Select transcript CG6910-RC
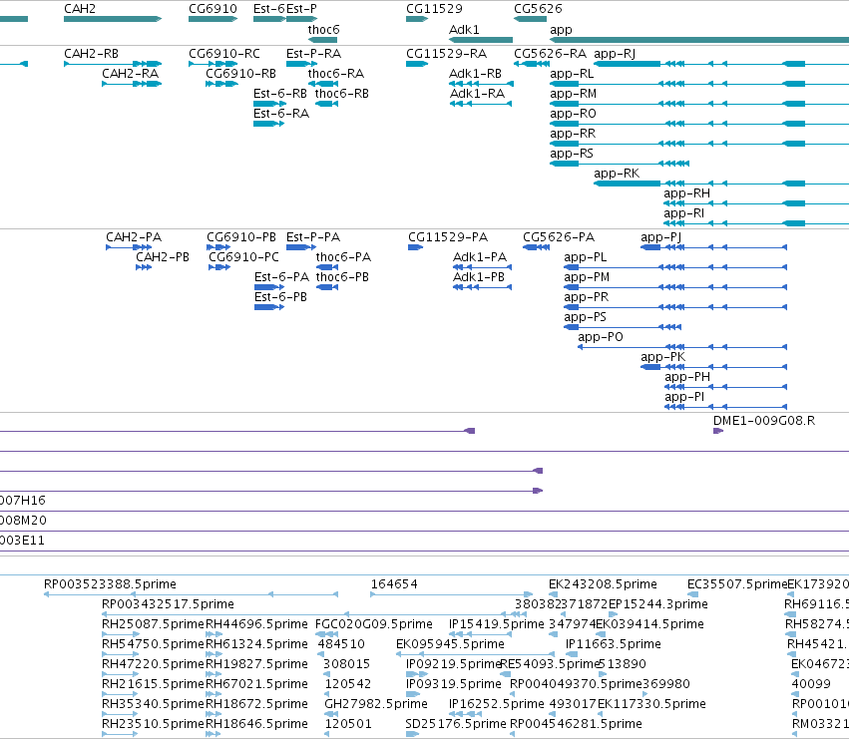The image size is (849, 739). pos(212,64)
